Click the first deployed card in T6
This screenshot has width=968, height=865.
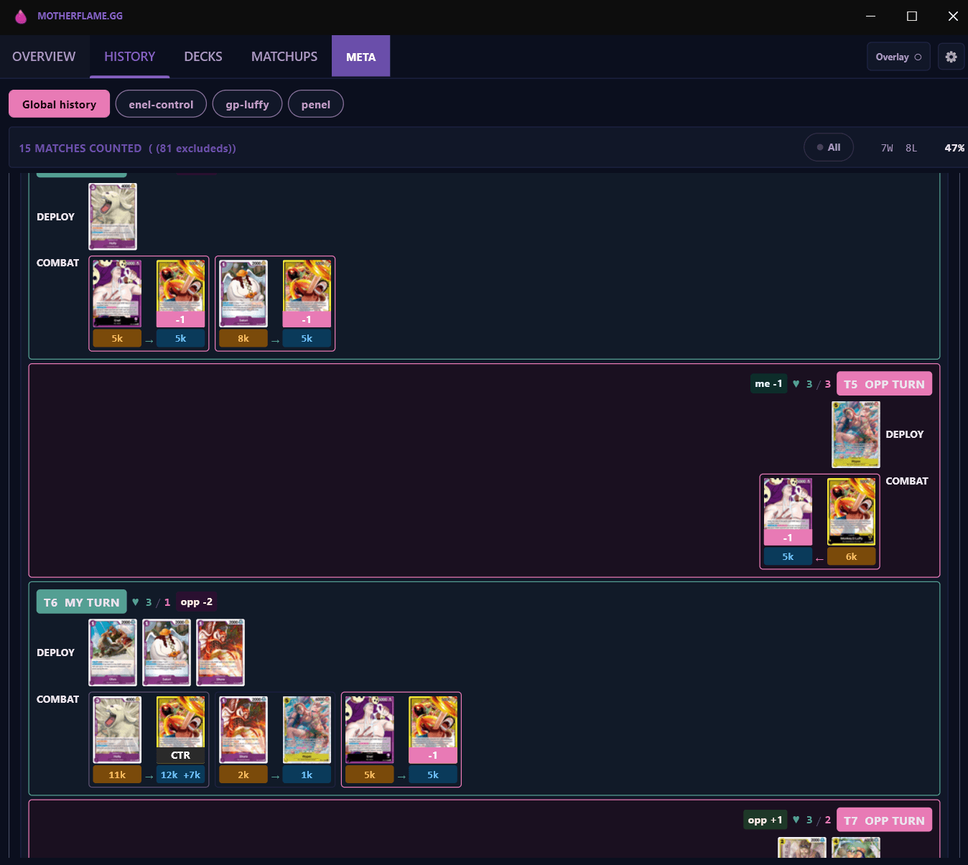(113, 653)
